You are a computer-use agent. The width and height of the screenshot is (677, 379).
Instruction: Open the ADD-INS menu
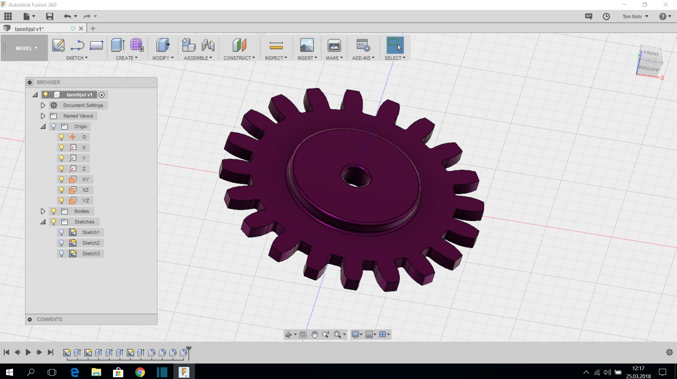pos(363,58)
